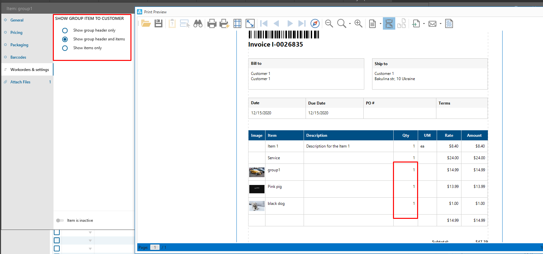Screen dimensions: 543x254
Task: Click the page number input field
Action: click(x=155, y=247)
